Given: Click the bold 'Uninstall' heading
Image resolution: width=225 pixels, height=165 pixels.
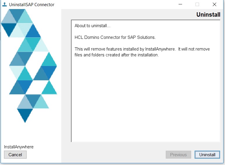Looking at the screenshot, I should (208, 15).
